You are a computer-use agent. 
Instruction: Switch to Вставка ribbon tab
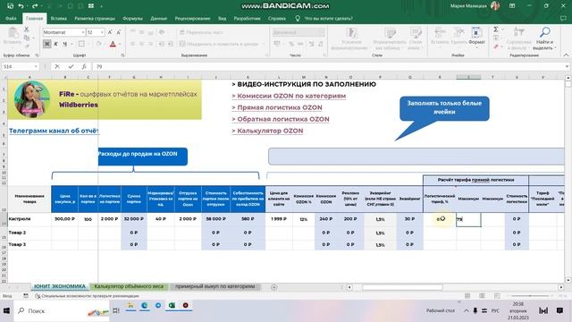pyautogui.click(x=59, y=18)
